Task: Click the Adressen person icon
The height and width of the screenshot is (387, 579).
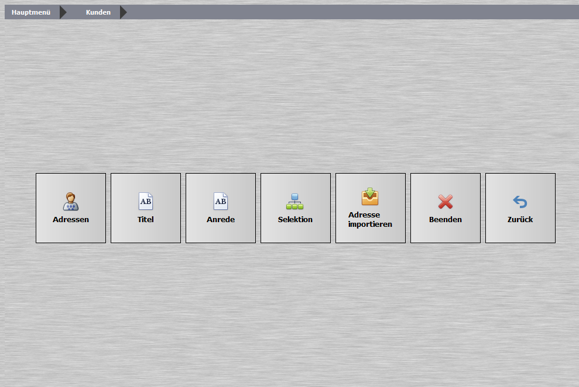Action: point(71,202)
